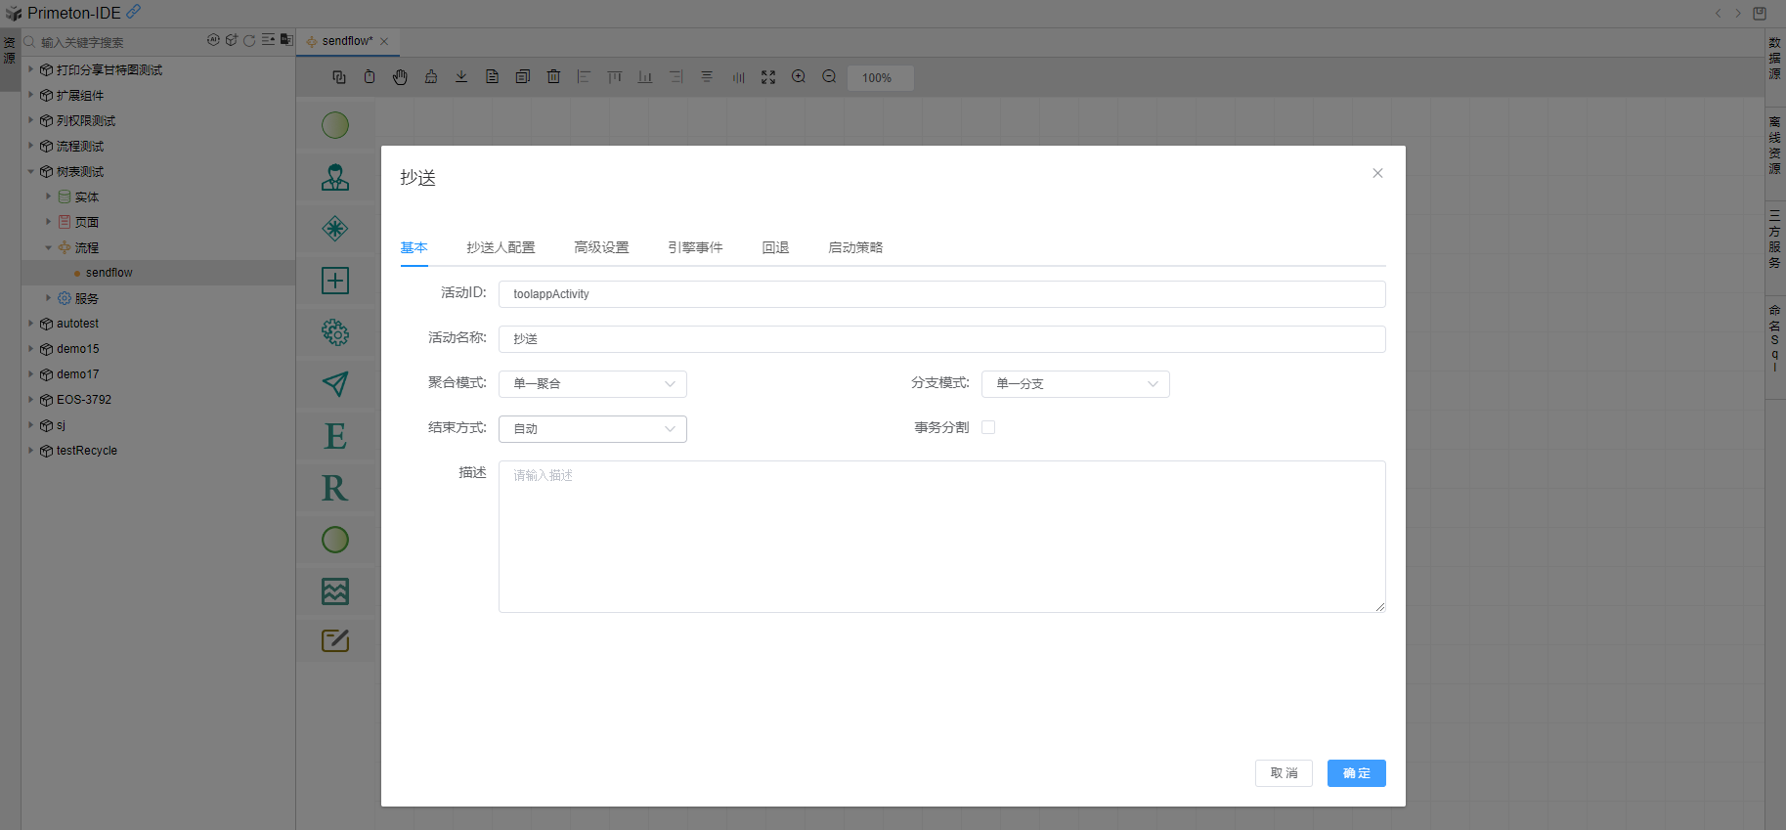Select the gear node in palette

pyautogui.click(x=335, y=332)
